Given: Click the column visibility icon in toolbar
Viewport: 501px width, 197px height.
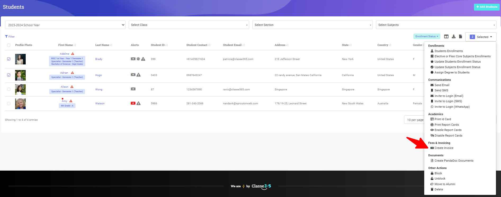Looking at the screenshot, I should [446, 36].
